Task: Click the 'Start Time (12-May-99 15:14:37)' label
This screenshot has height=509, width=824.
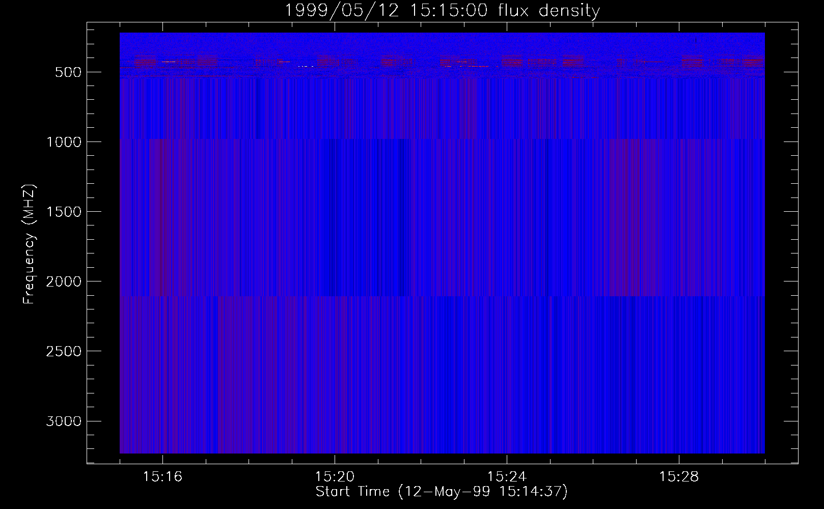Action: 442,492
